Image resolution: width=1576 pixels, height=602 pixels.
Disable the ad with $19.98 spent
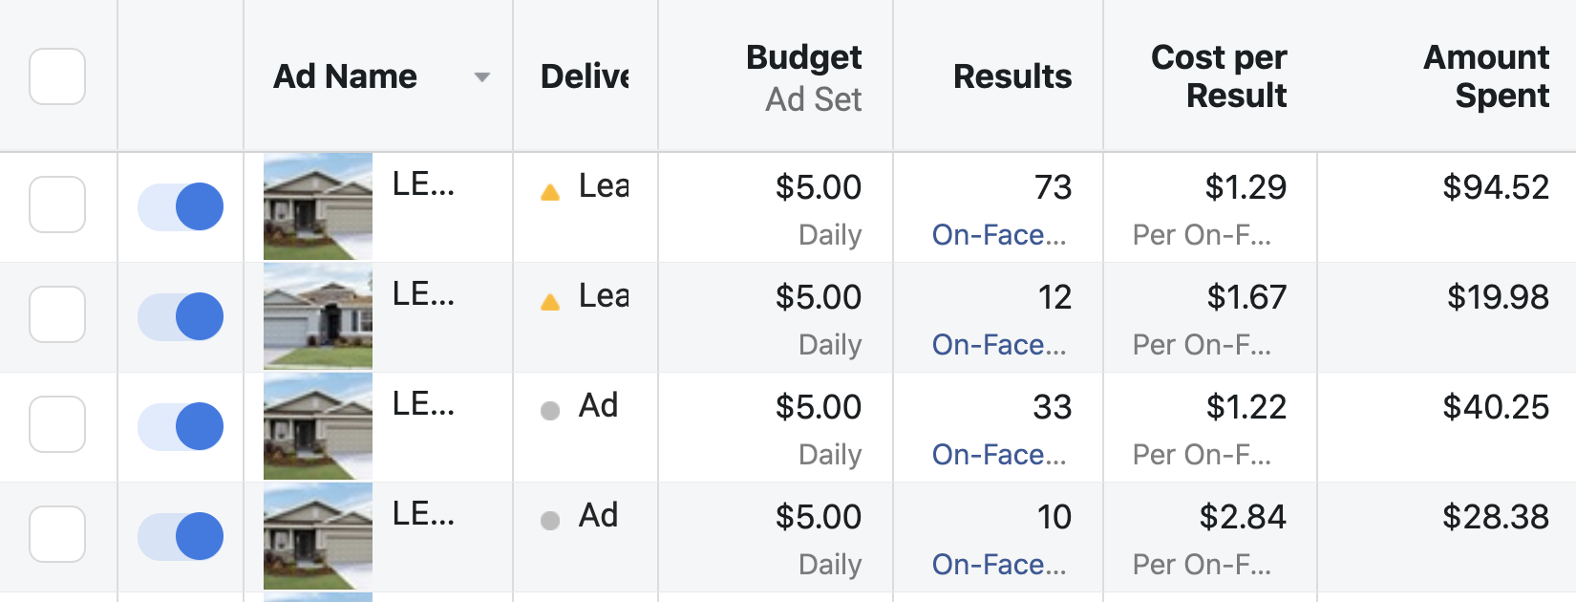(x=181, y=316)
